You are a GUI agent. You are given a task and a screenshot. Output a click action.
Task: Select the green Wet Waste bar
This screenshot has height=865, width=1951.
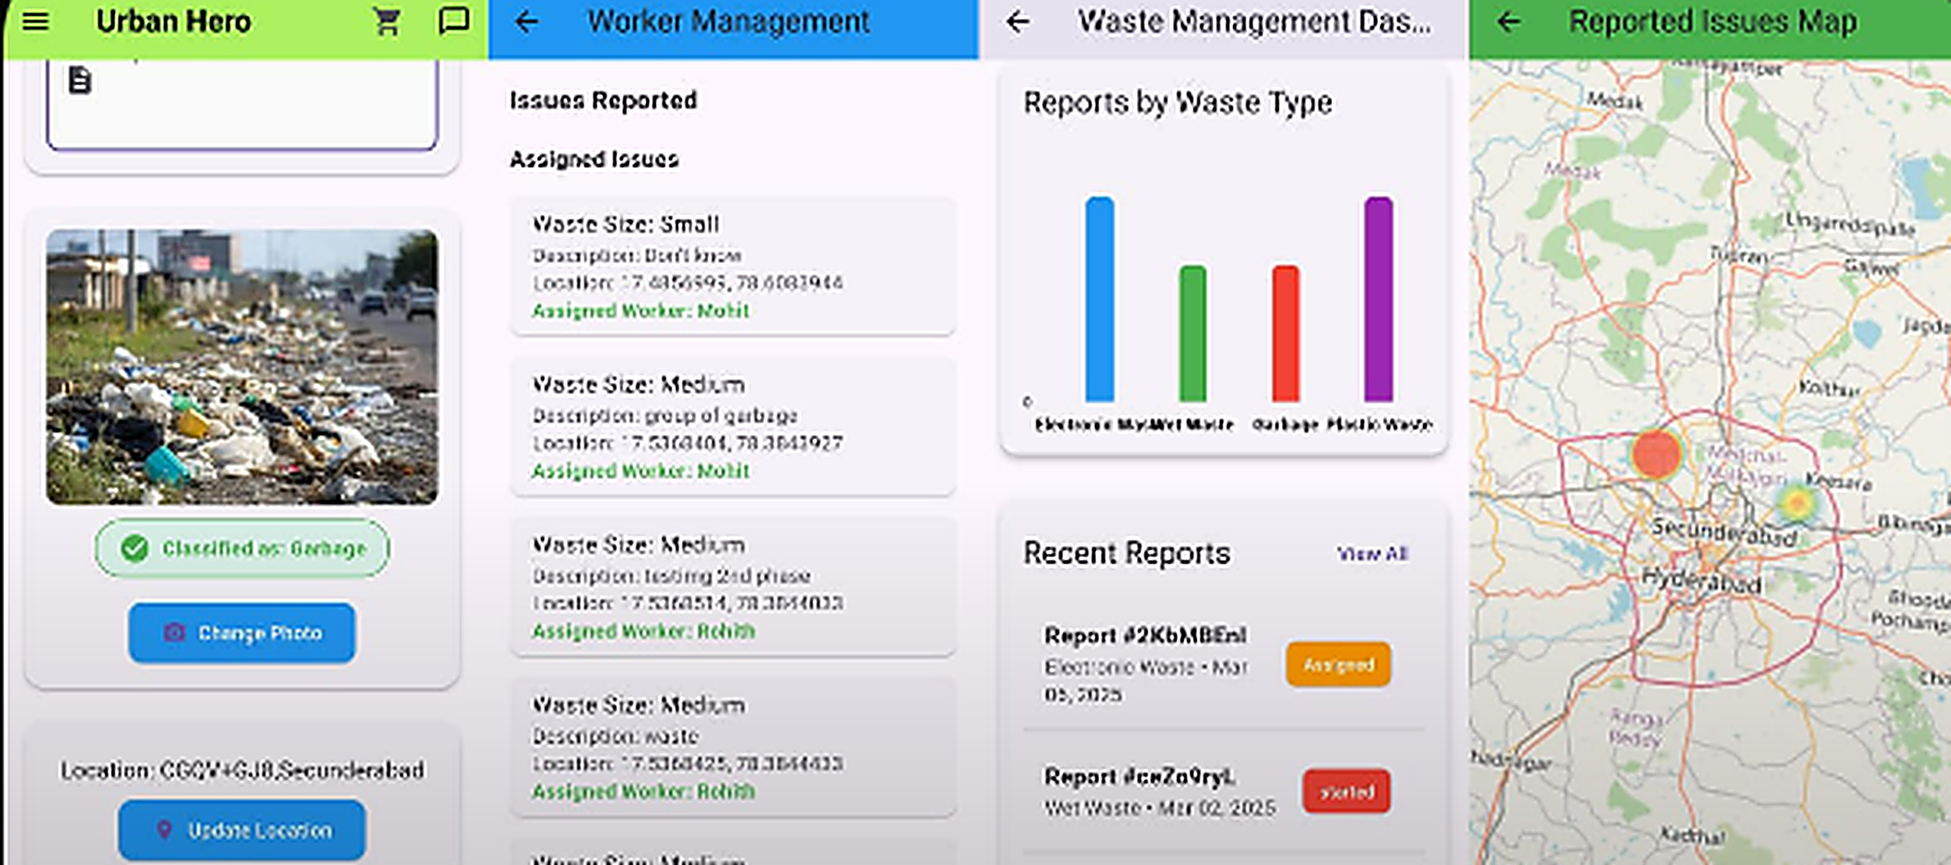[x=1193, y=333]
